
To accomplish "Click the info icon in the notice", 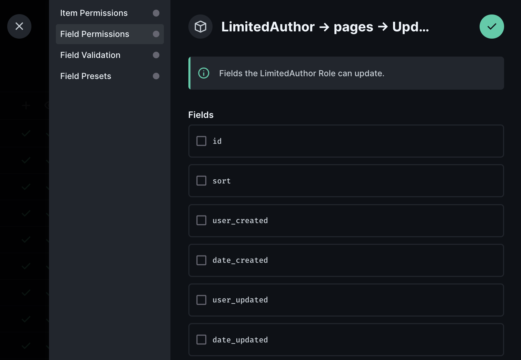I will pos(204,73).
